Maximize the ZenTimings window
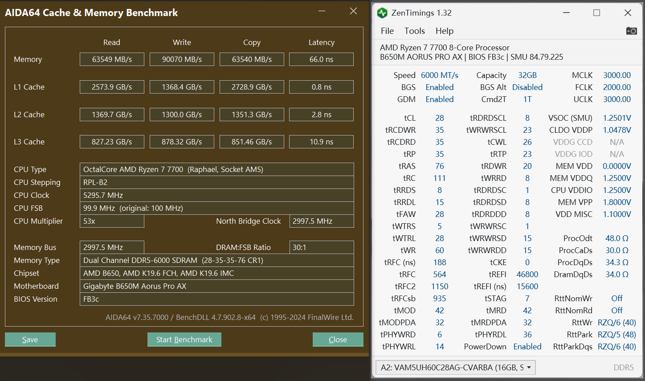 click(596, 13)
